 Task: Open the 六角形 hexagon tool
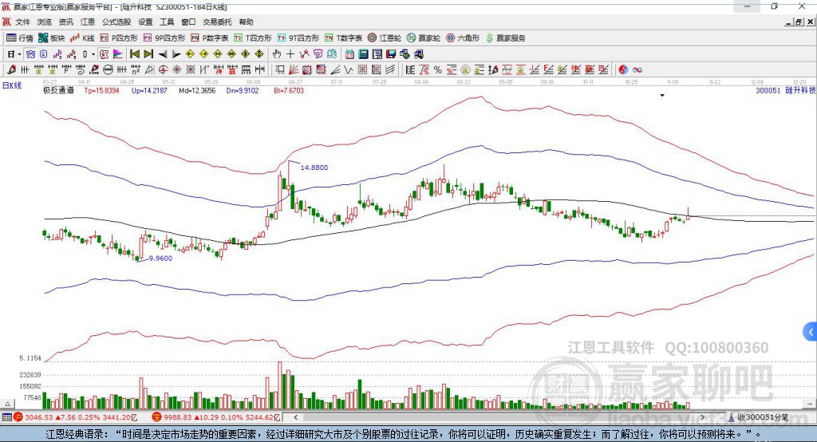click(463, 38)
